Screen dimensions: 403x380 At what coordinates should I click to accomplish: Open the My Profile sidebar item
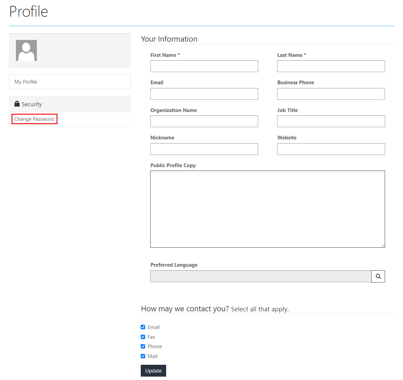coord(26,82)
